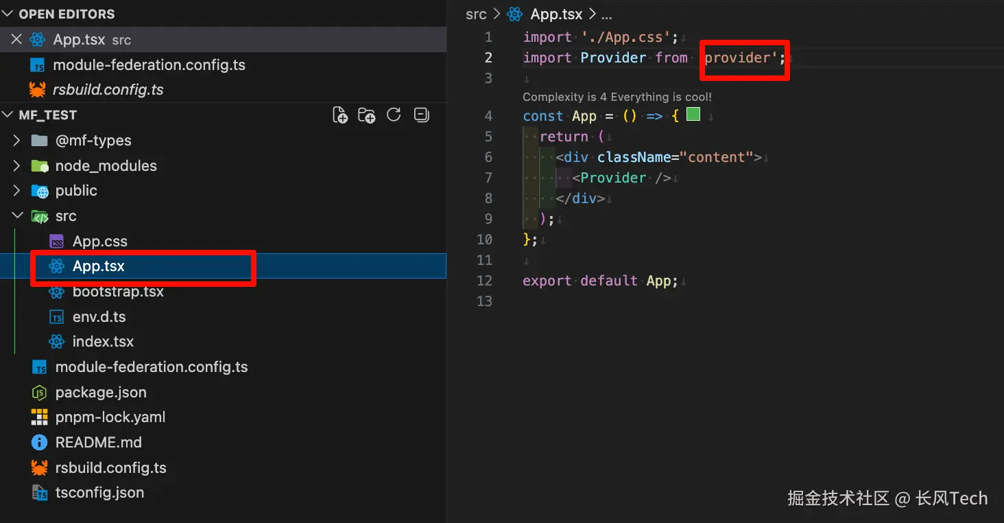The image size is (1004, 523).
Task: Click the node_modules folder icon
Action: 40,166
